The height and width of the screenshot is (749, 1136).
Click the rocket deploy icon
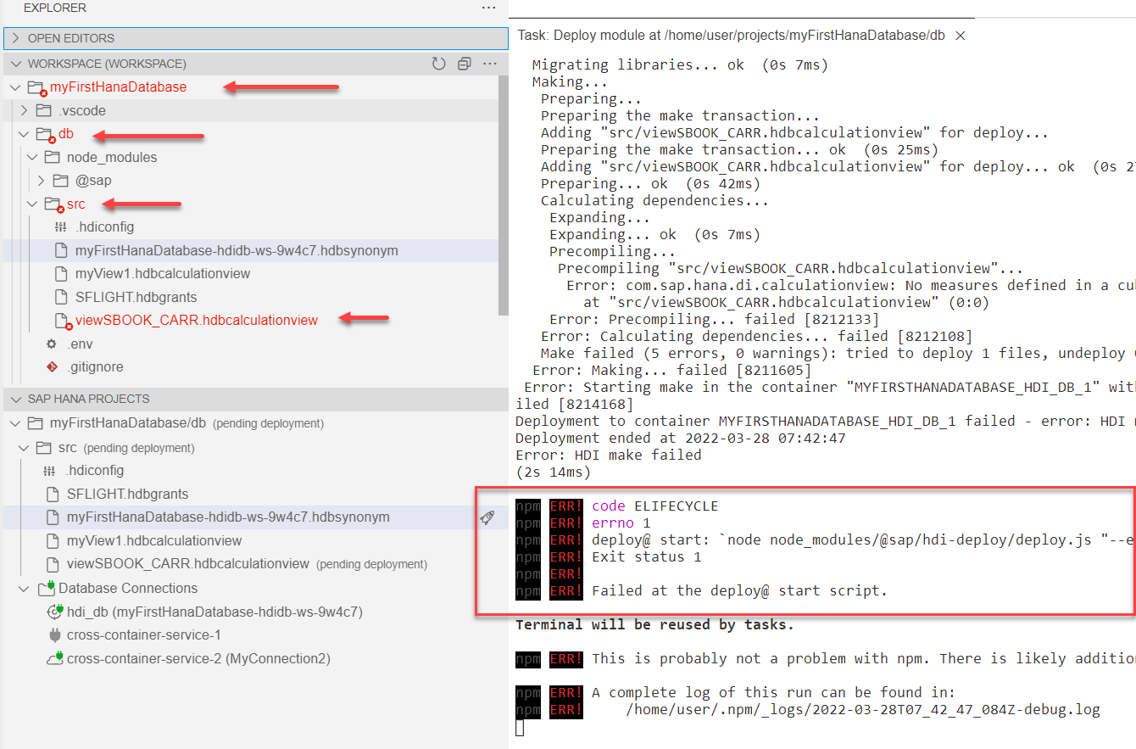tap(487, 517)
